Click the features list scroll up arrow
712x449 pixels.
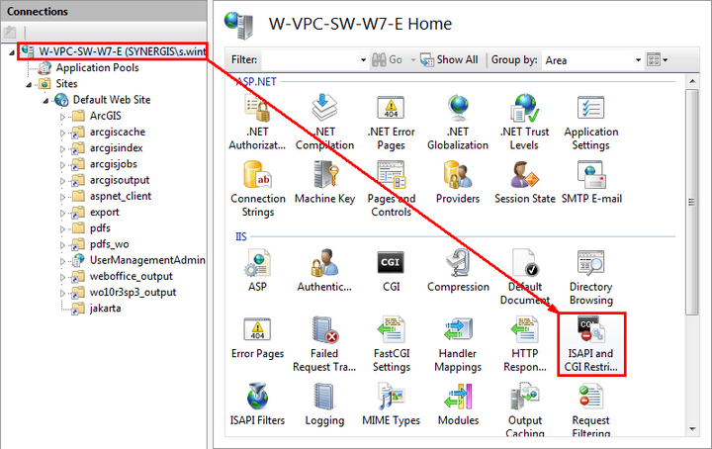692,82
